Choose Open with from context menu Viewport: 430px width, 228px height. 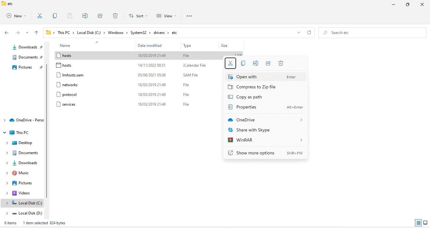(265, 77)
